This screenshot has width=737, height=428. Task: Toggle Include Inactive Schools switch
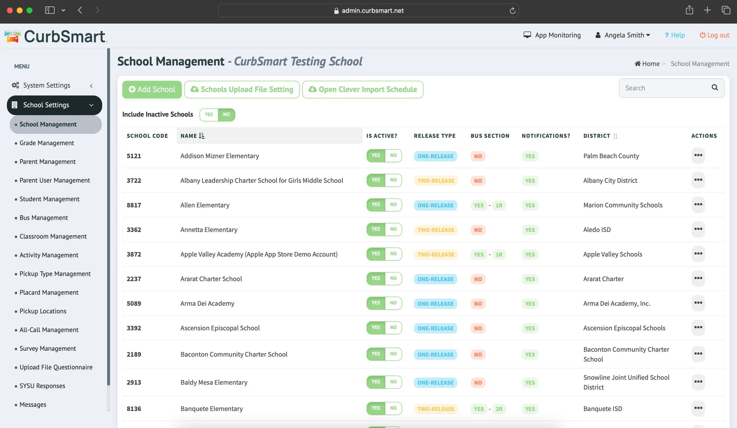pyautogui.click(x=217, y=114)
